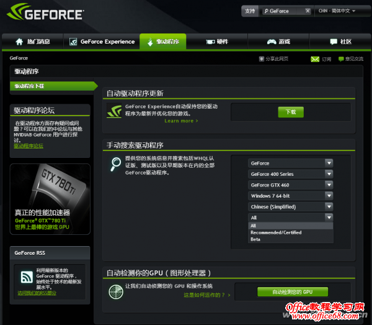Click the radar auto-detect icon
372x325 pixels.
point(116,291)
